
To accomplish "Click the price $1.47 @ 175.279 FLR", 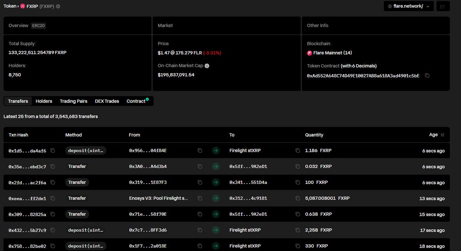I will (179, 53).
